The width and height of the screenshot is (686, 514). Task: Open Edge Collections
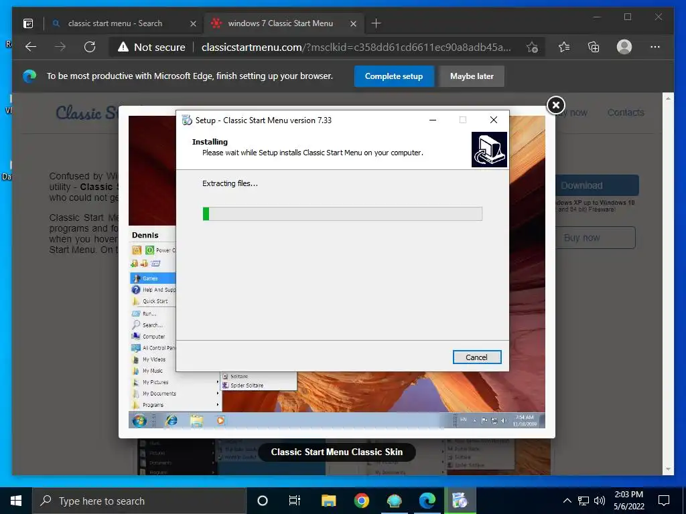(594, 47)
